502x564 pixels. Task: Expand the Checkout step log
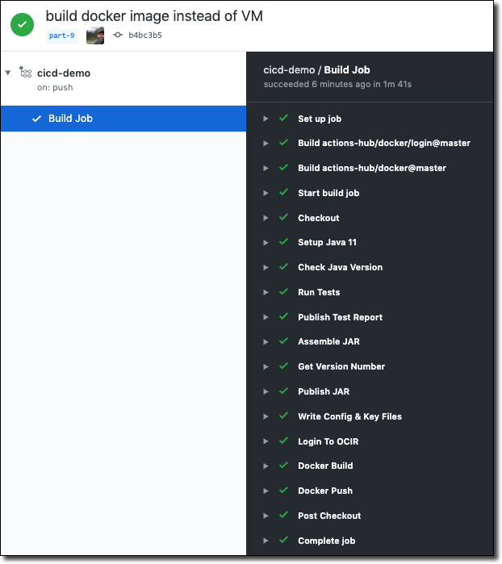266,218
